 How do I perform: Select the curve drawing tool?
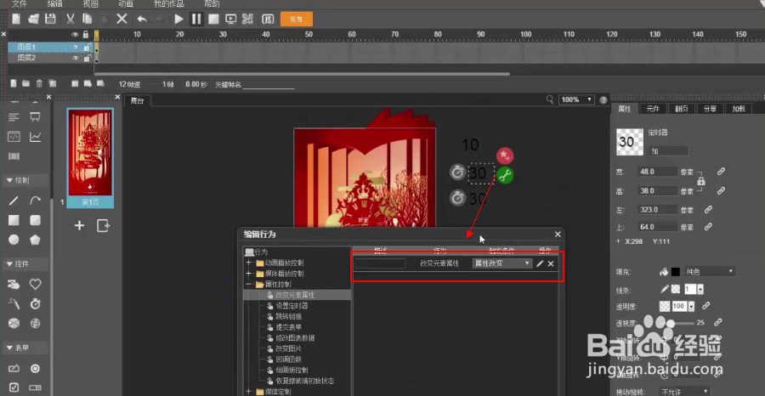point(35,201)
